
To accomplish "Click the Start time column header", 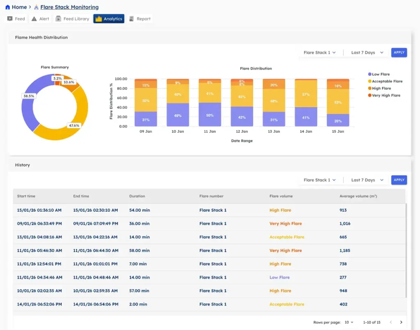I will pyautogui.click(x=26, y=196).
